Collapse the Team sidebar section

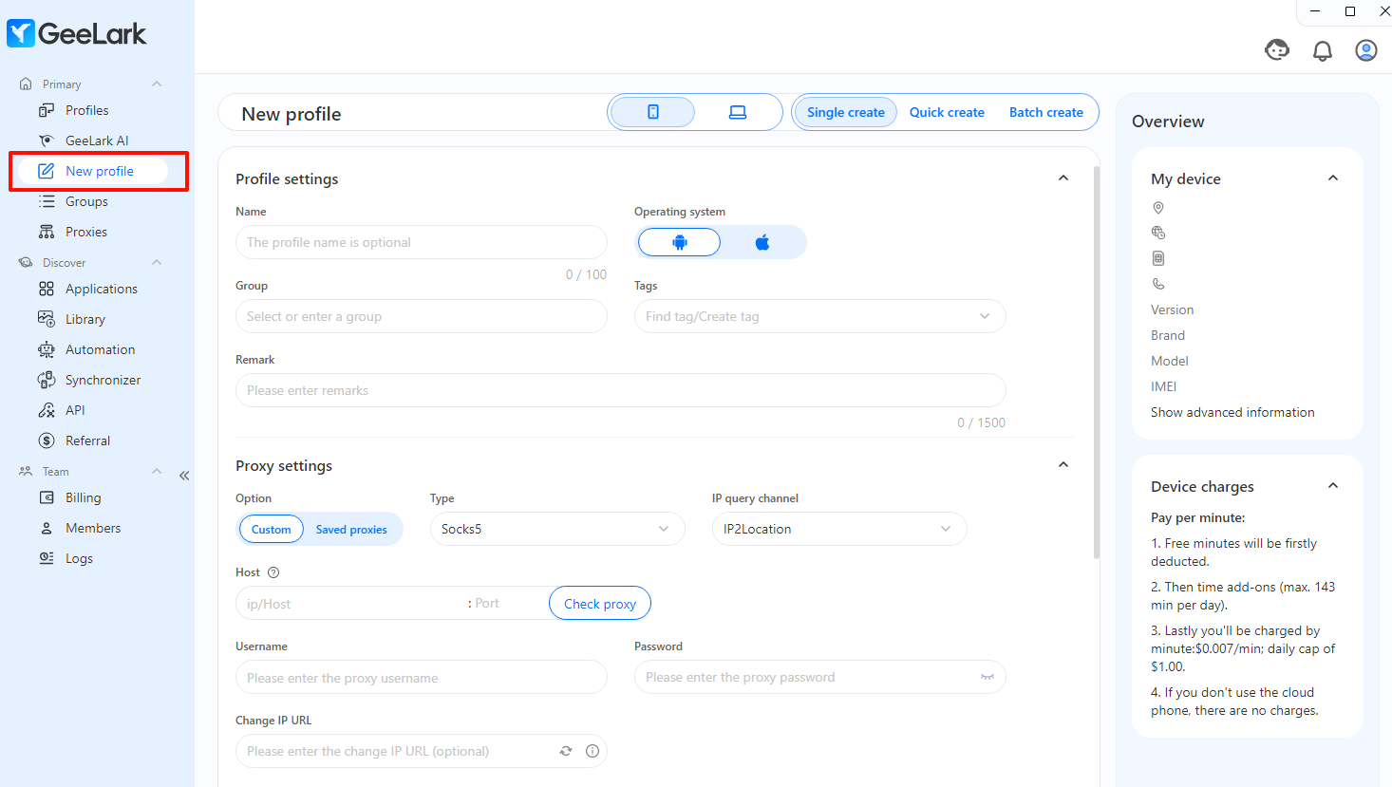(x=157, y=471)
